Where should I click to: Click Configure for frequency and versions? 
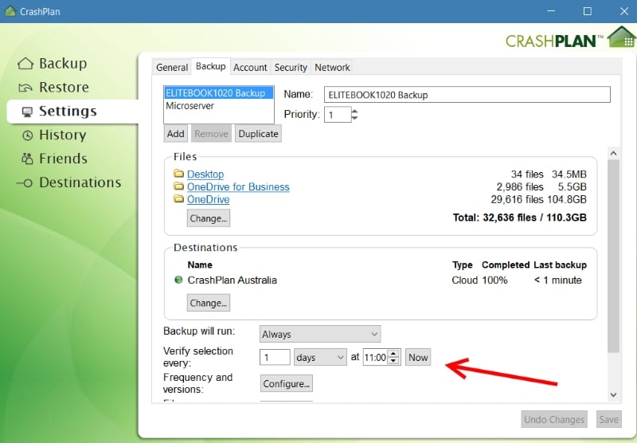pos(287,384)
